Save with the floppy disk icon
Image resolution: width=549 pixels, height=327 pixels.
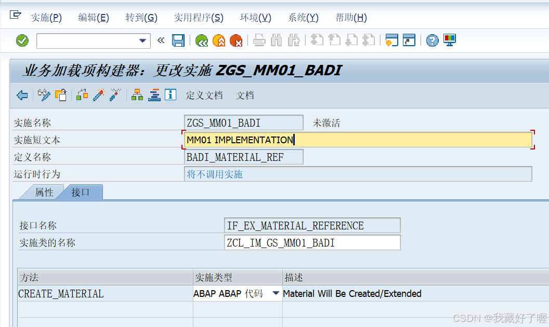click(178, 40)
